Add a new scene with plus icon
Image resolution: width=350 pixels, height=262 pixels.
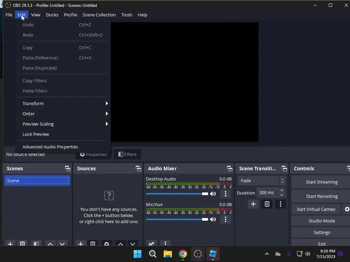pyautogui.click(x=10, y=244)
